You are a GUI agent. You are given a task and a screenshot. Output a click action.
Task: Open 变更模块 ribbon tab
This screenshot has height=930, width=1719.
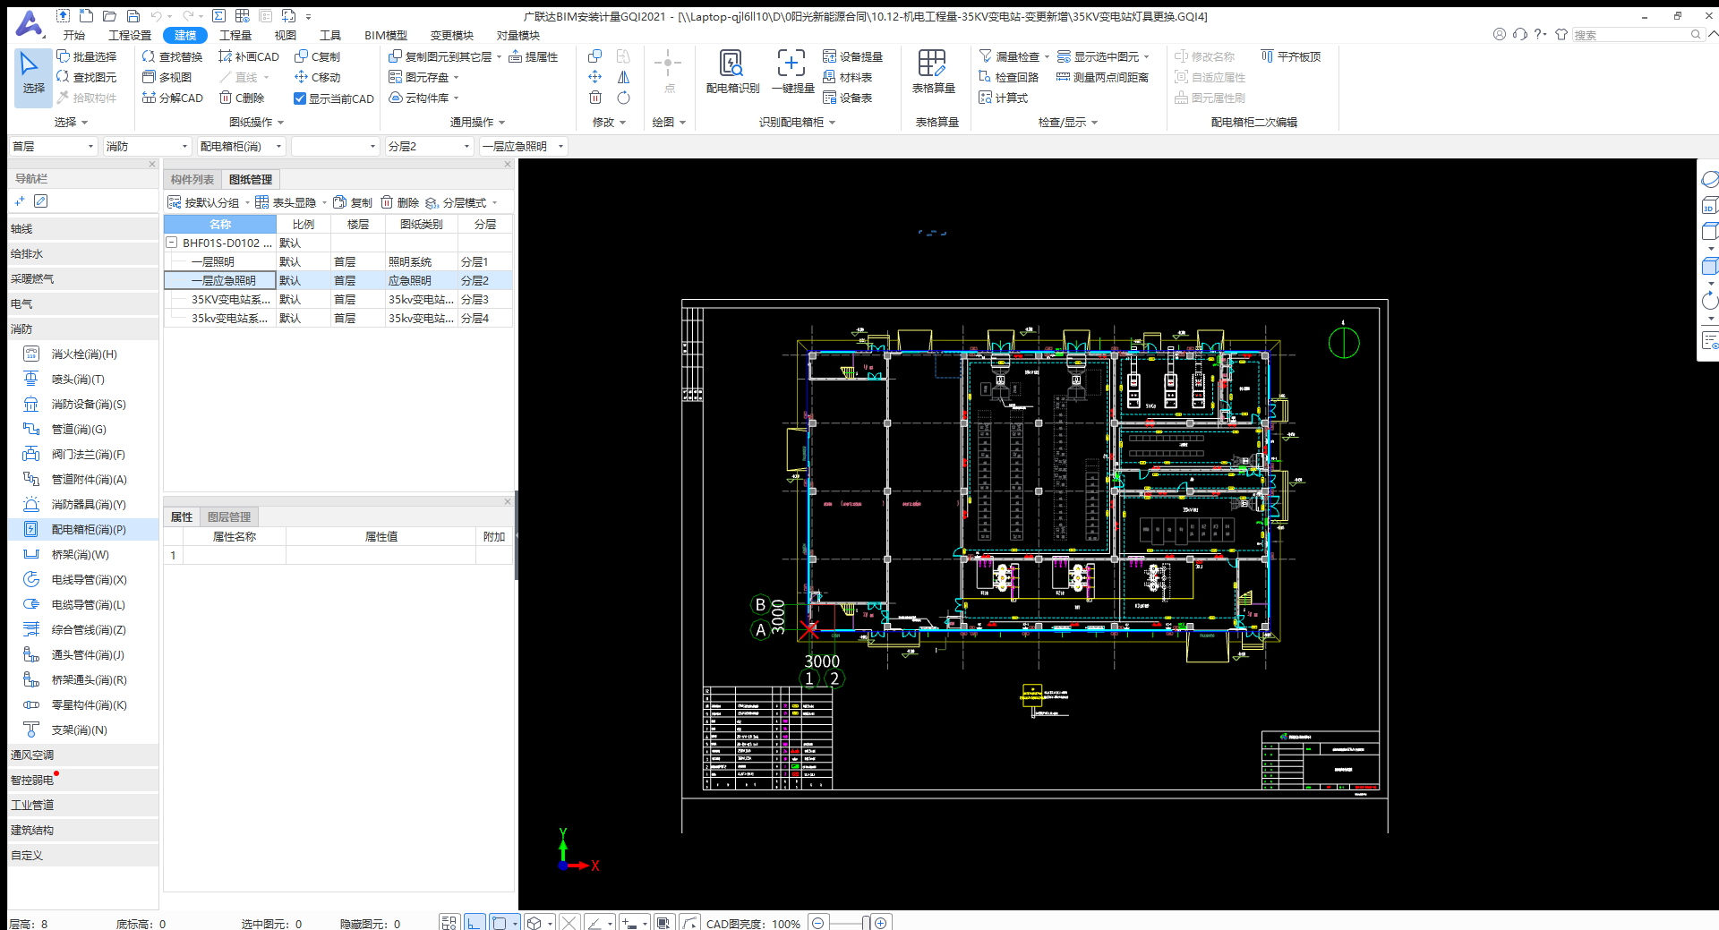(452, 35)
